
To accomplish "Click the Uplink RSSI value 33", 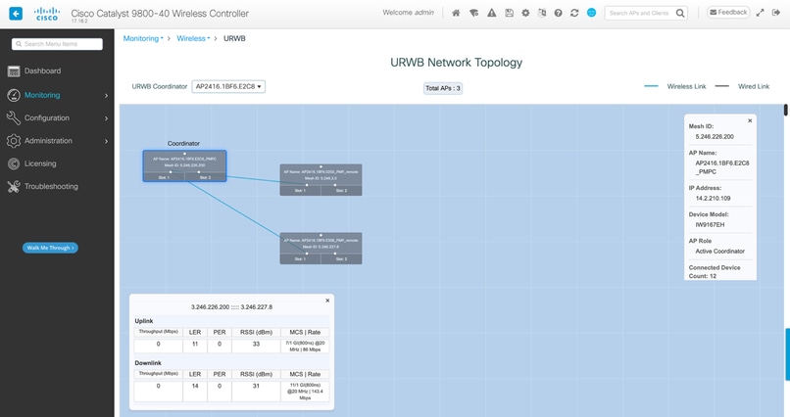I will (x=256, y=344).
